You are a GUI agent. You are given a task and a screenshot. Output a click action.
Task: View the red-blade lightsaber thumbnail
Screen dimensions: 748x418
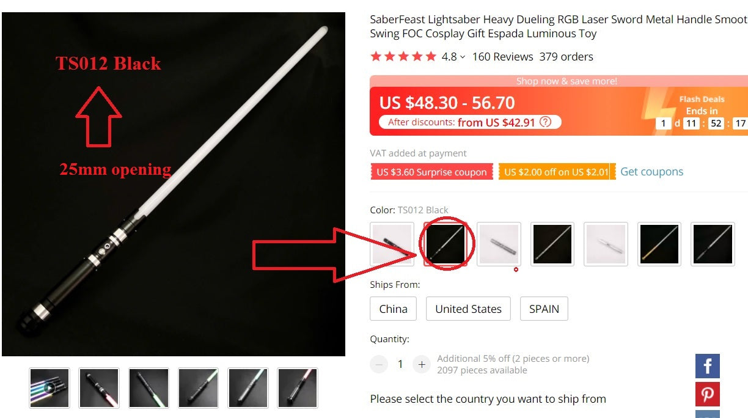[99, 387]
